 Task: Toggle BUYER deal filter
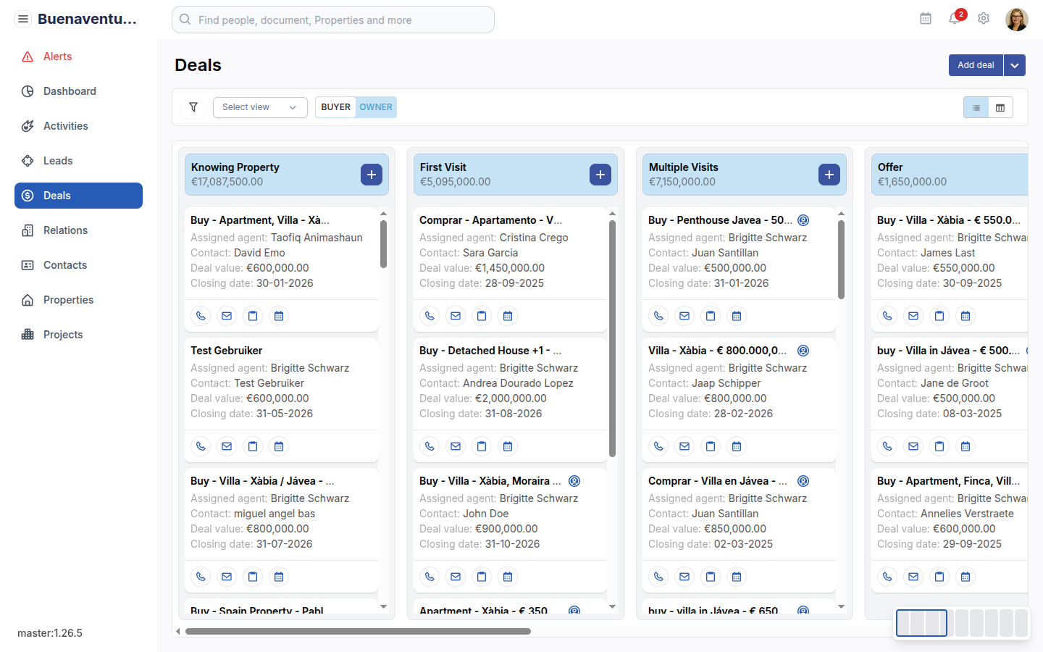click(335, 107)
